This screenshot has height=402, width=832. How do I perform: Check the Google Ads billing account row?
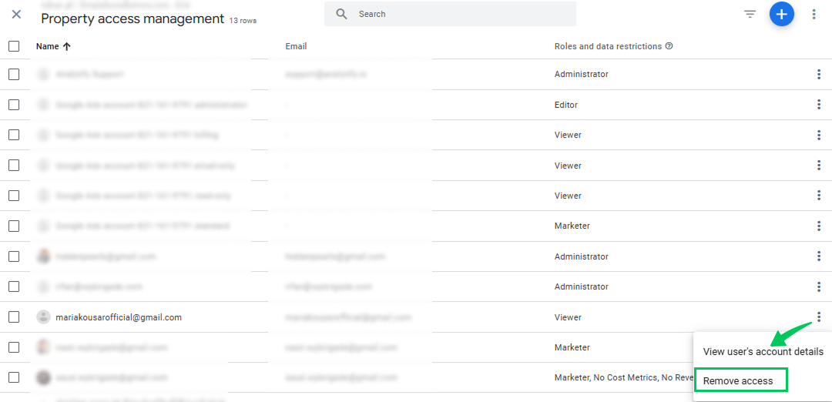point(14,136)
